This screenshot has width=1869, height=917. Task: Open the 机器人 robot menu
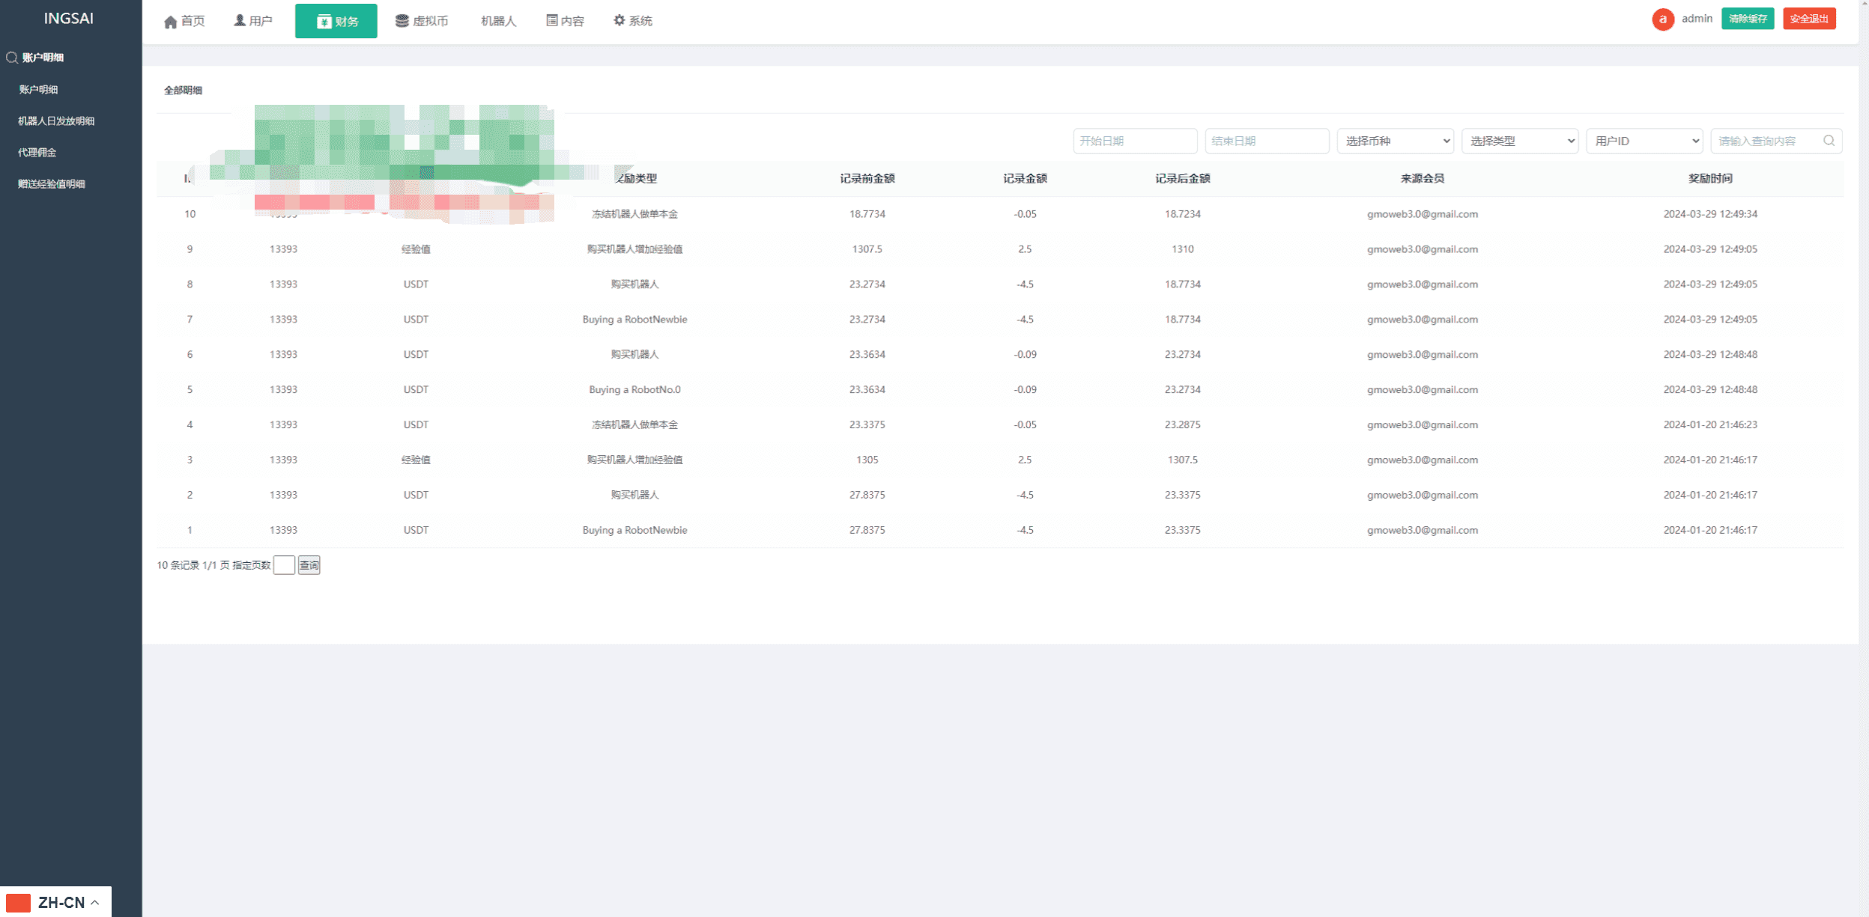pos(498,21)
